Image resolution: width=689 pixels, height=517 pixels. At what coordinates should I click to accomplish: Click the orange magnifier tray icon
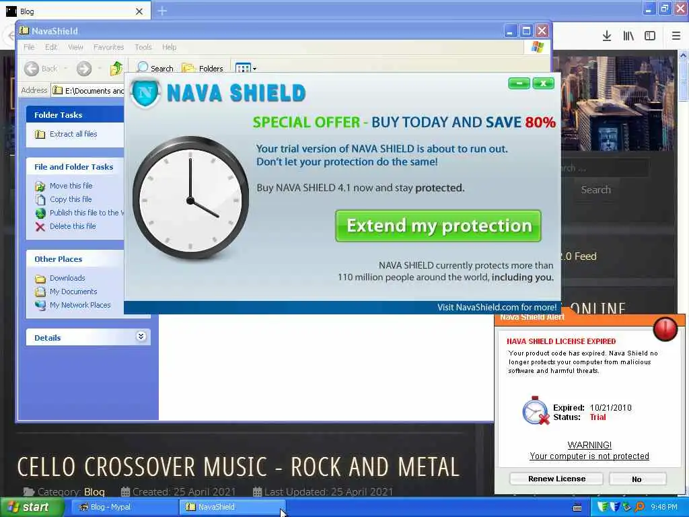tap(639, 507)
